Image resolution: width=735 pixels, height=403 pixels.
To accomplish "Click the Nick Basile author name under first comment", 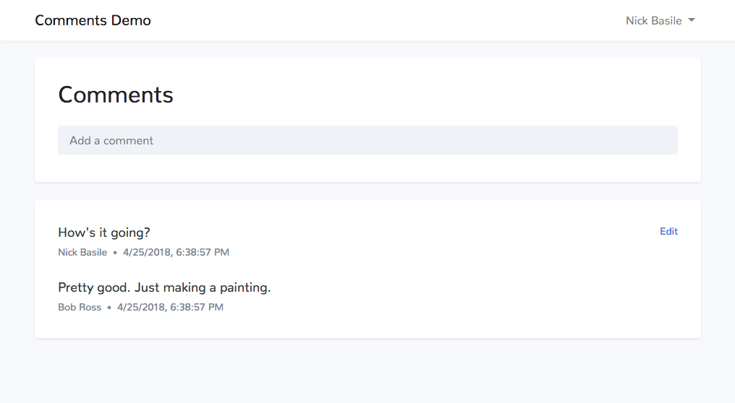I will [x=82, y=252].
